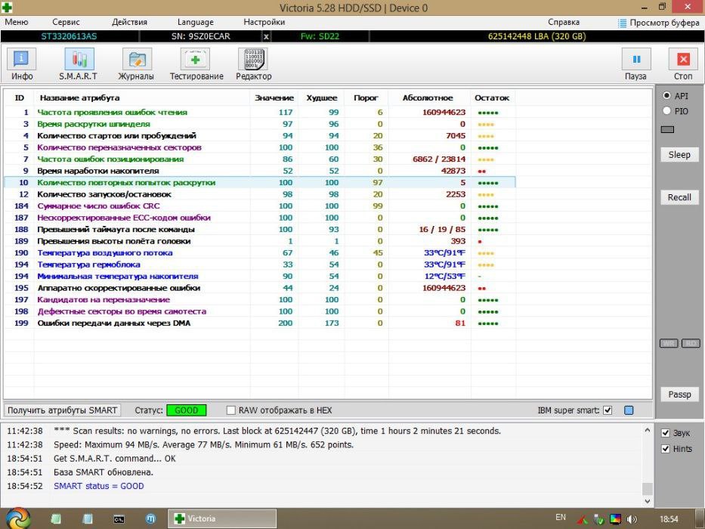Select row 'Аппаратно скорректированные ошибки'
This screenshot has width=705, height=529.
[259, 288]
